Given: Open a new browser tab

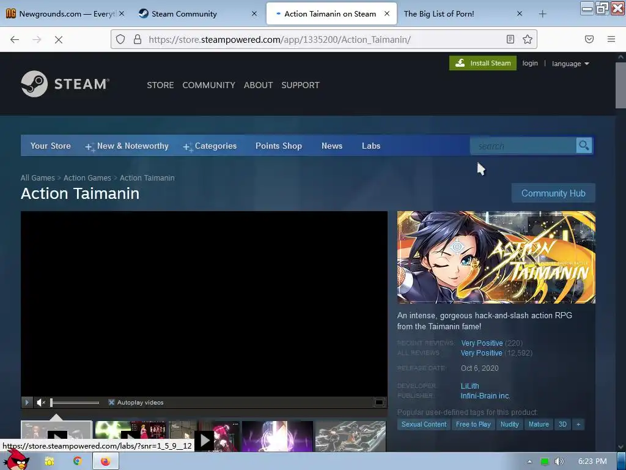Looking at the screenshot, I should point(542,14).
